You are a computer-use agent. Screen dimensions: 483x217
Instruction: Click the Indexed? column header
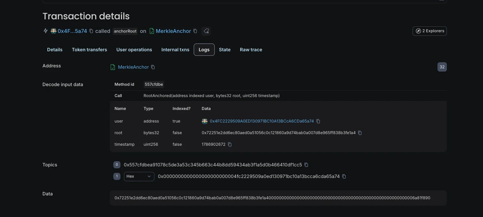point(181,109)
